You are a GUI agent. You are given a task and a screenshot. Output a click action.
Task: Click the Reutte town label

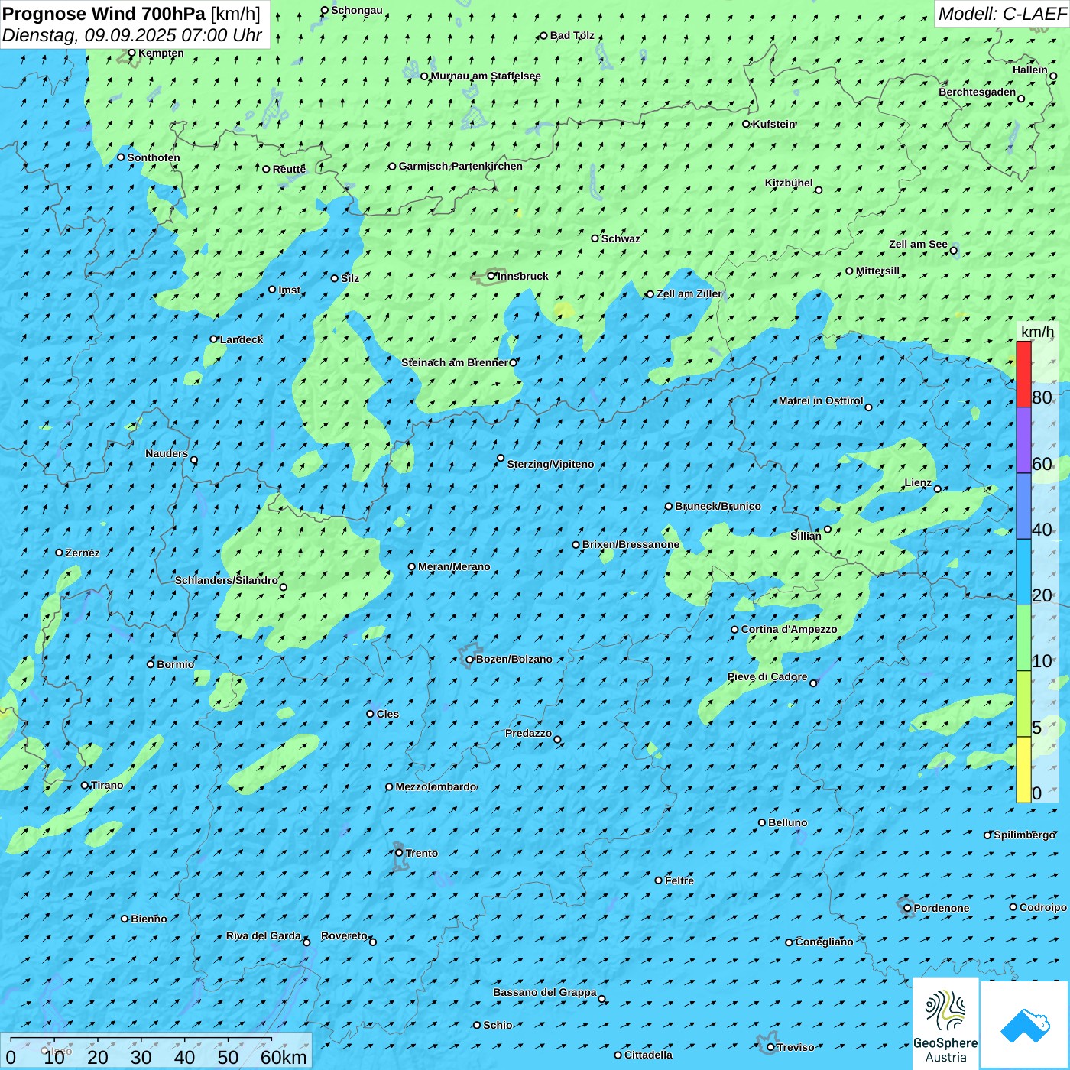289,169
